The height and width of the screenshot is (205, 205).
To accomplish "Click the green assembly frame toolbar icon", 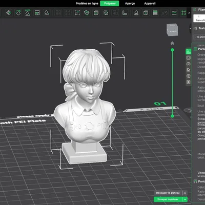I will pos(183,13).
